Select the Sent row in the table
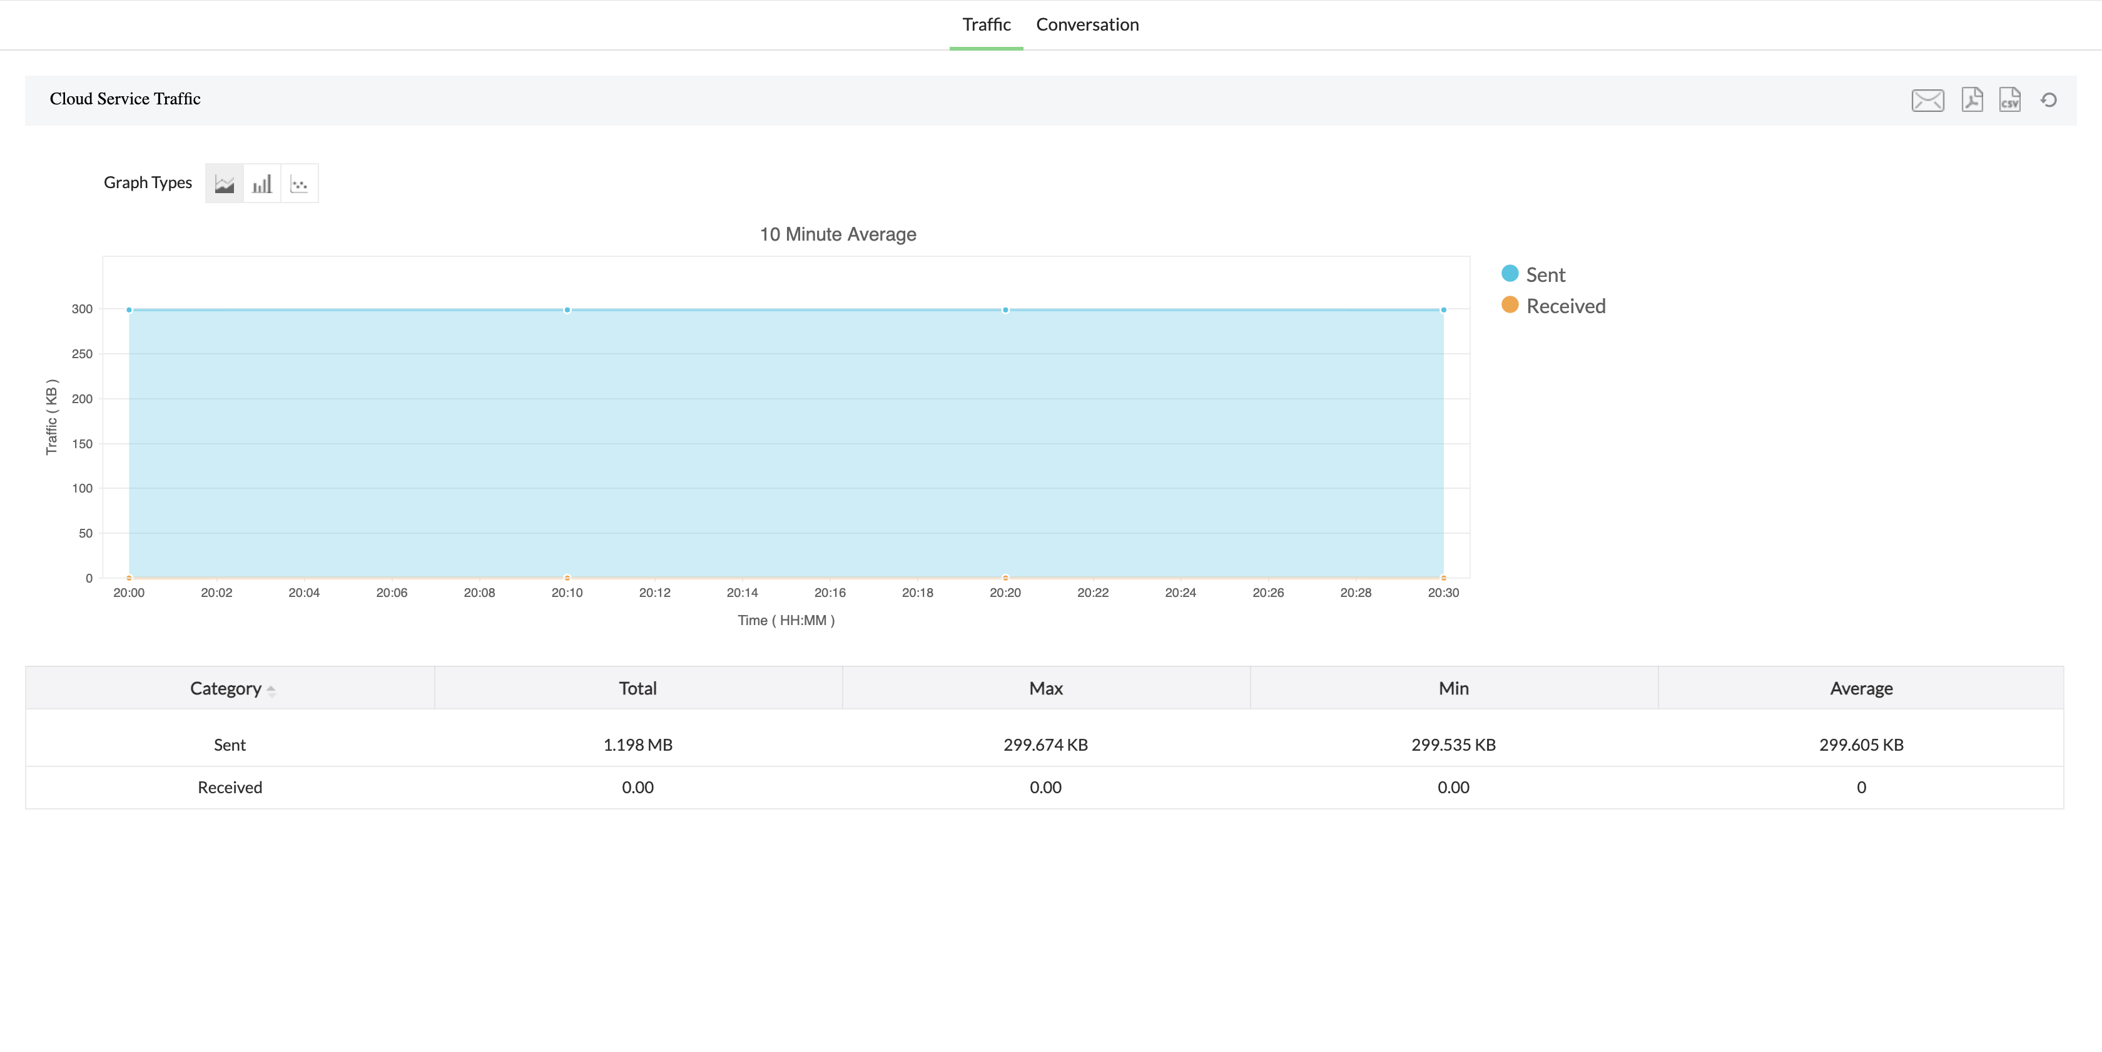This screenshot has height=1052, width=2102. 230,744
